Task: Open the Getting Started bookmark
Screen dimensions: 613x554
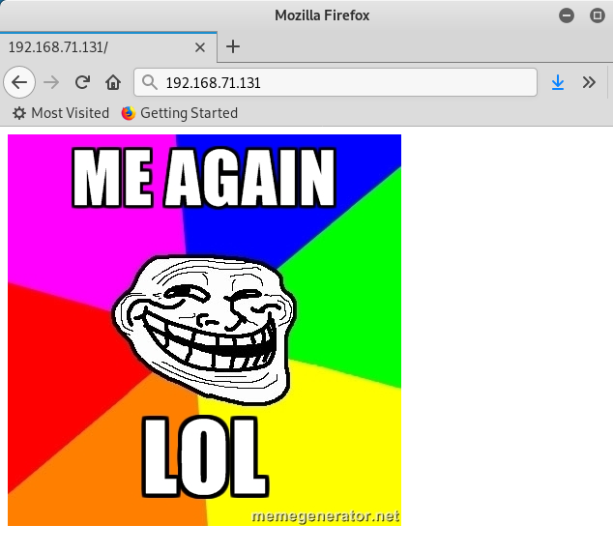Action: click(180, 113)
